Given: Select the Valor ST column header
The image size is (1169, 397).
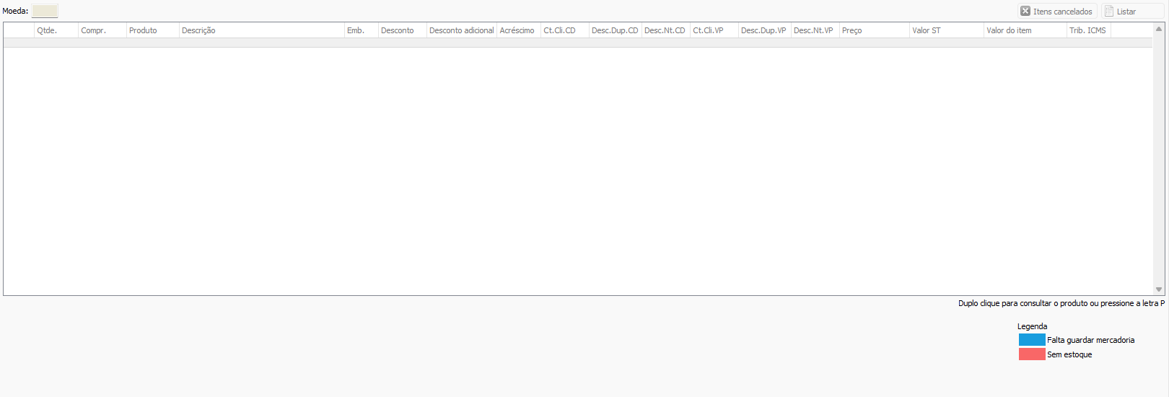Looking at the screenshot, I should [x=945, y=30].
